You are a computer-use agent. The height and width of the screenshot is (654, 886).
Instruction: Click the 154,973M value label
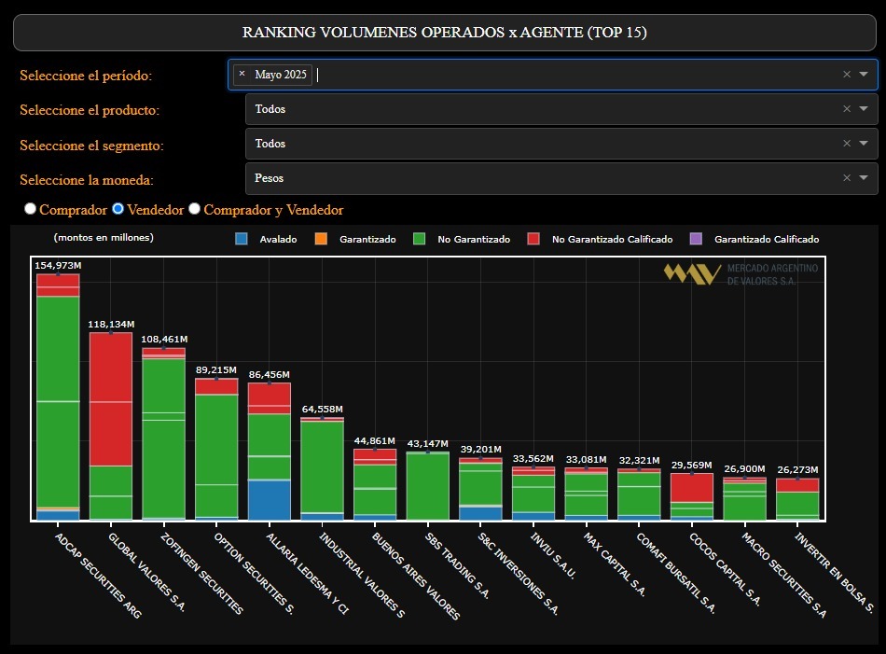pyautogui.click(x=58, y=265)
